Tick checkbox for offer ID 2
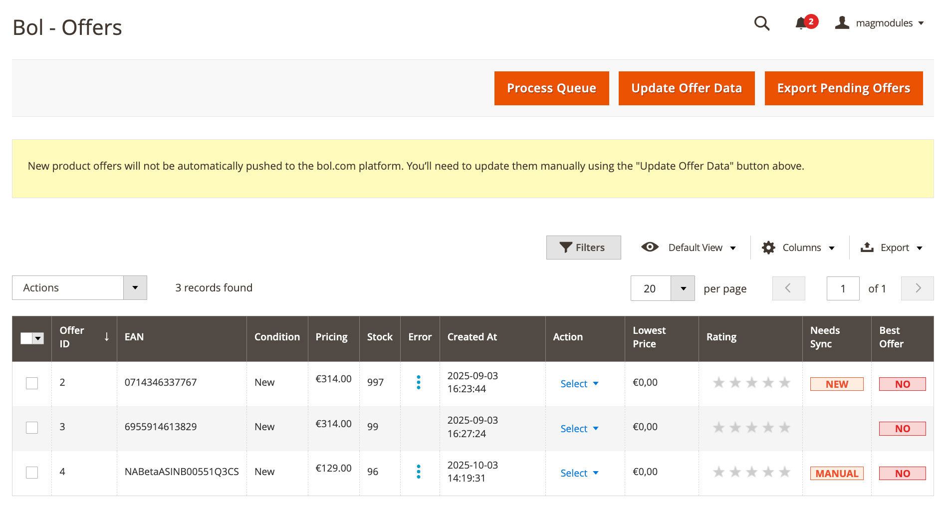The image size is (945, 522). [x=32, y=383]
